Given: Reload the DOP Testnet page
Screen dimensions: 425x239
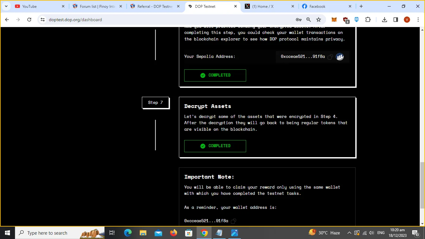Looking at the screenshot, I should click(29, 20).
